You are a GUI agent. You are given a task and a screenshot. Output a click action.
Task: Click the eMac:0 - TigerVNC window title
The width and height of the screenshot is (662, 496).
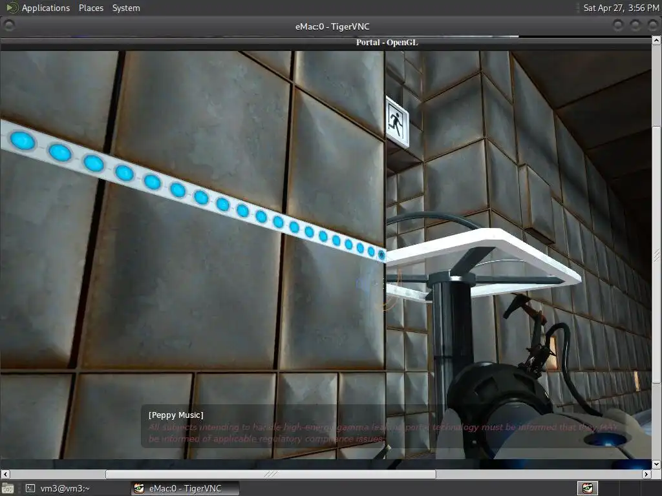pyautogui.click(x=332, y=26)
